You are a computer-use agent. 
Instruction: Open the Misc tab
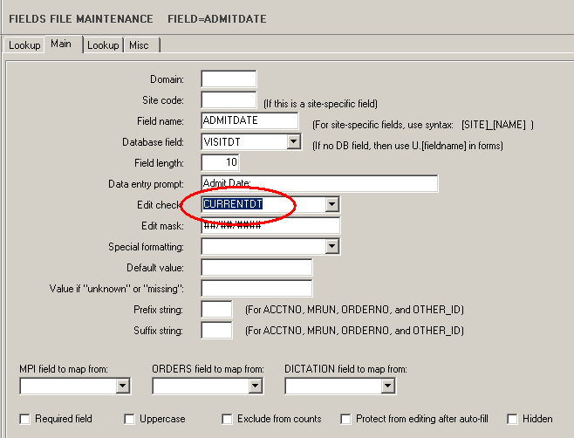coord(139,45)
